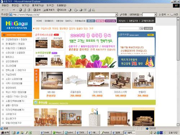Click the site search text field
Screen dimensions: 180x135
(129, 28)
